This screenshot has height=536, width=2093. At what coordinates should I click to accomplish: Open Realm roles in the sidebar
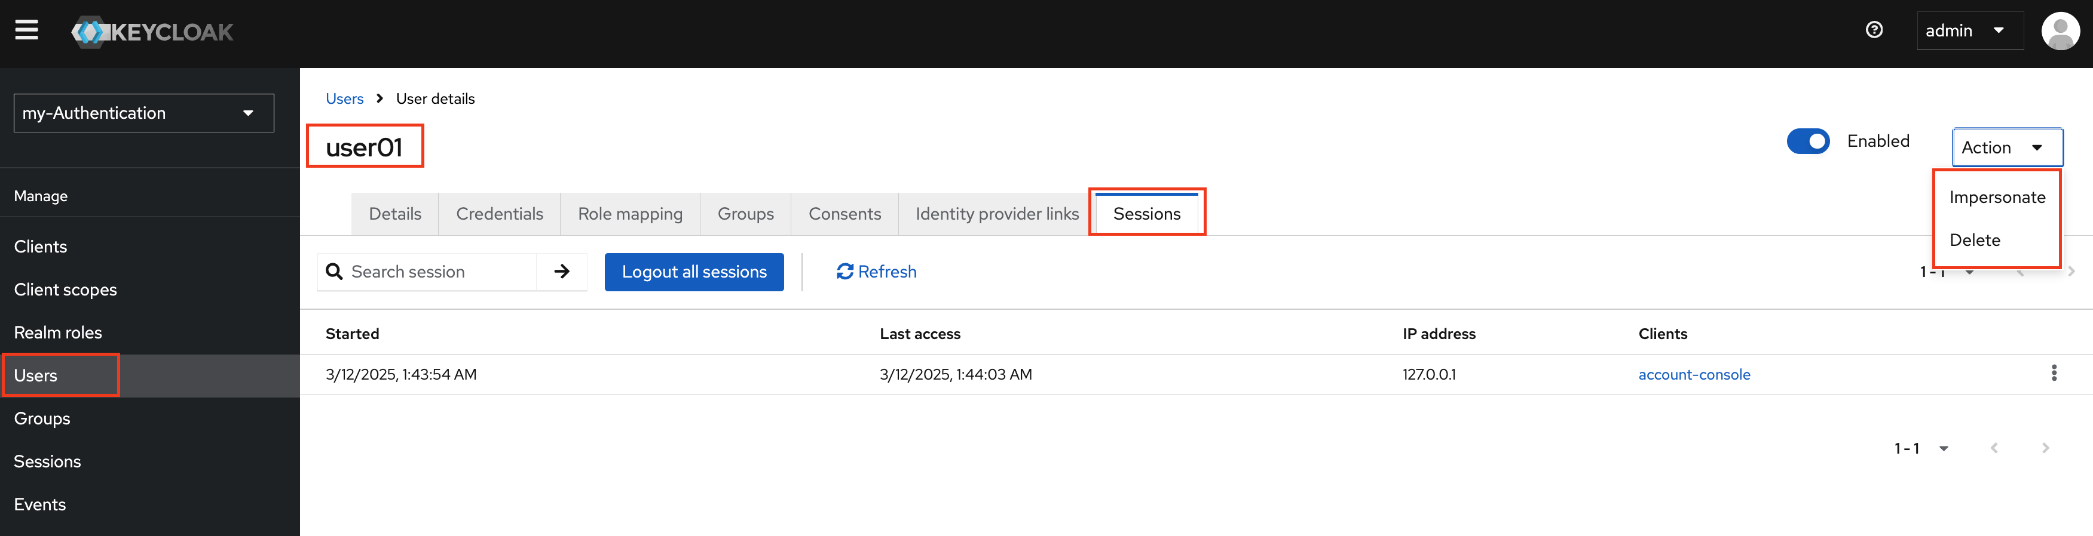pyautogui.click(x=149, y=332)
